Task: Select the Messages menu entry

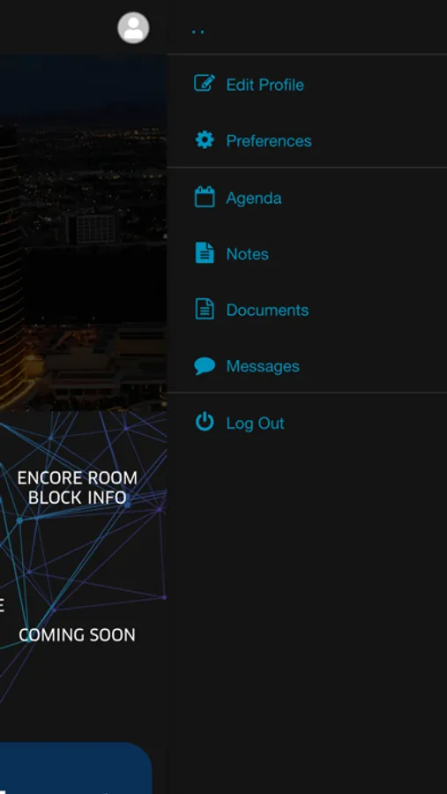Action: (x=263, y=366)
